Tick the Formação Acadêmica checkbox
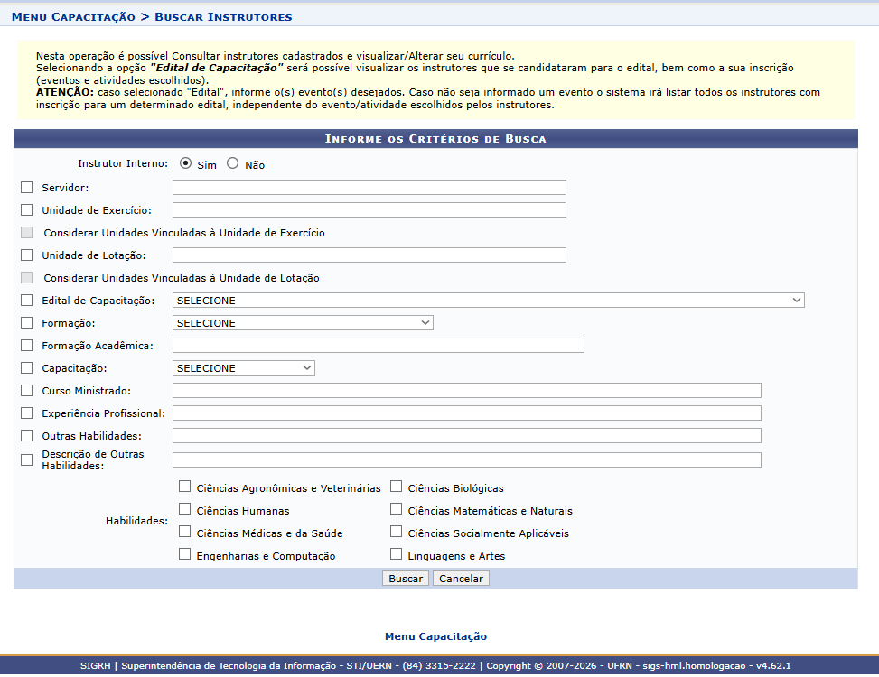This screenshot has width=879, height=677. [26, 346]
